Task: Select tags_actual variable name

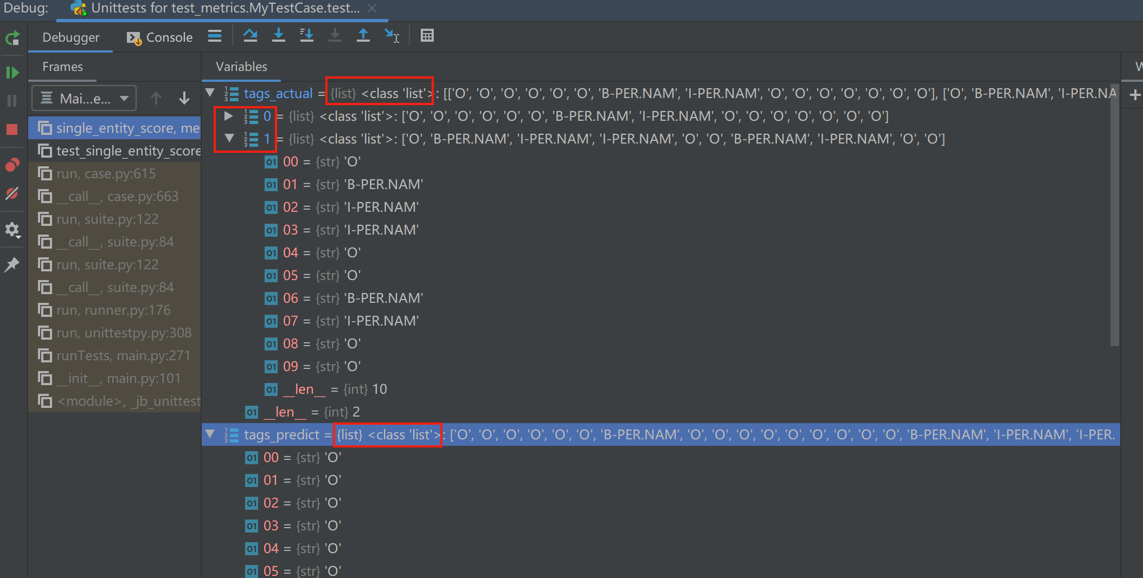Action: pyautogui.click(x=278, y=94)
